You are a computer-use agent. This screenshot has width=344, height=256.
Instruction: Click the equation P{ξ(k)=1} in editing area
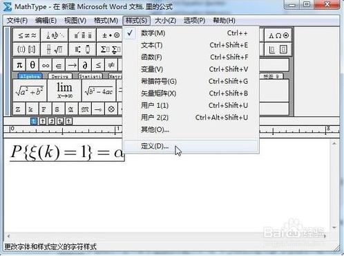(67, 152)
